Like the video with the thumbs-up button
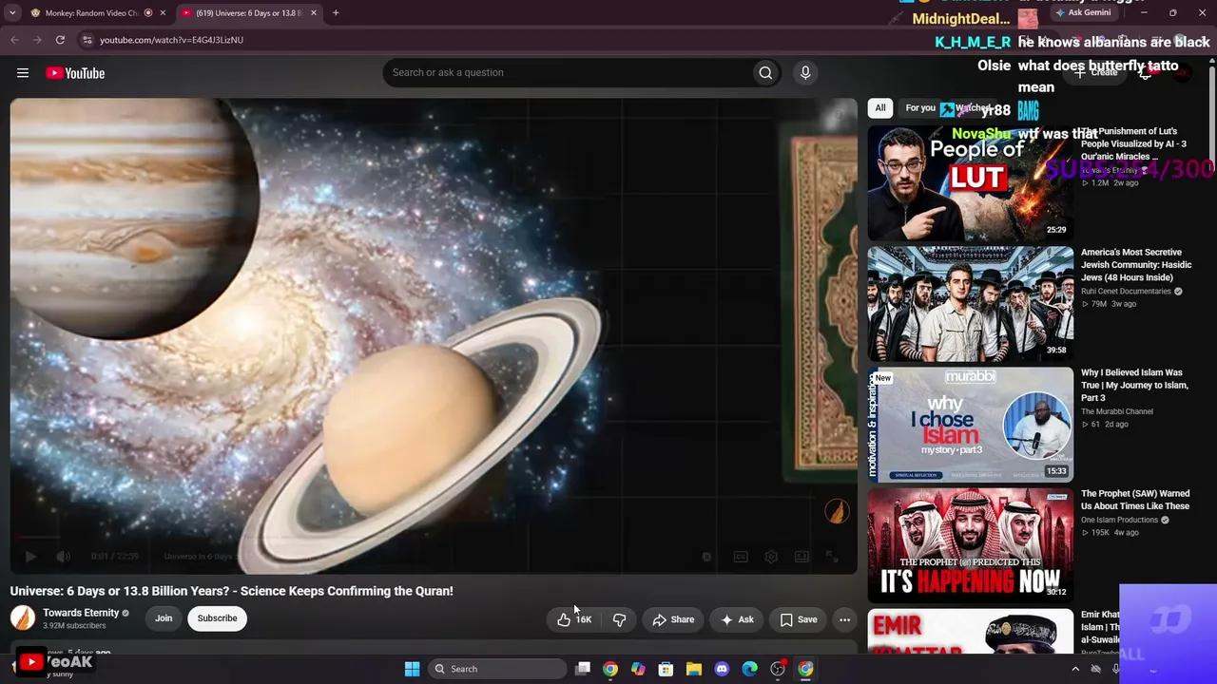Screen dimensions: 1217x684 574,619
